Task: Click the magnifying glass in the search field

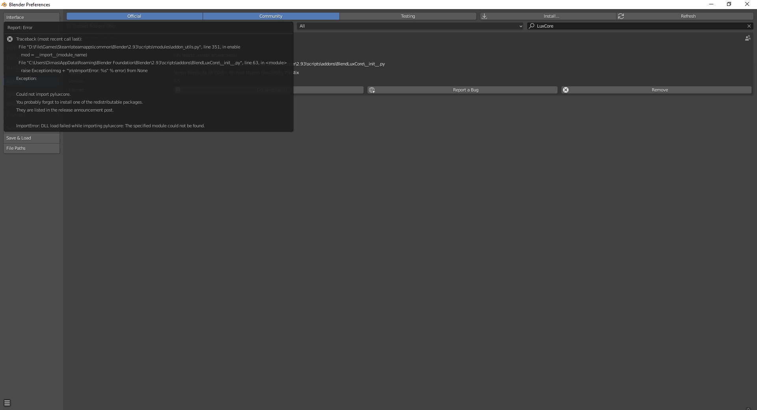Action: click(532, 26)
